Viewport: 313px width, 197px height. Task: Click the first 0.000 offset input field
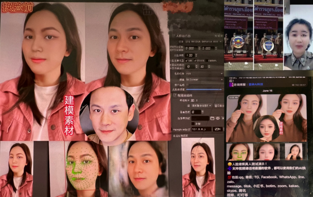(x=191, y=48)
